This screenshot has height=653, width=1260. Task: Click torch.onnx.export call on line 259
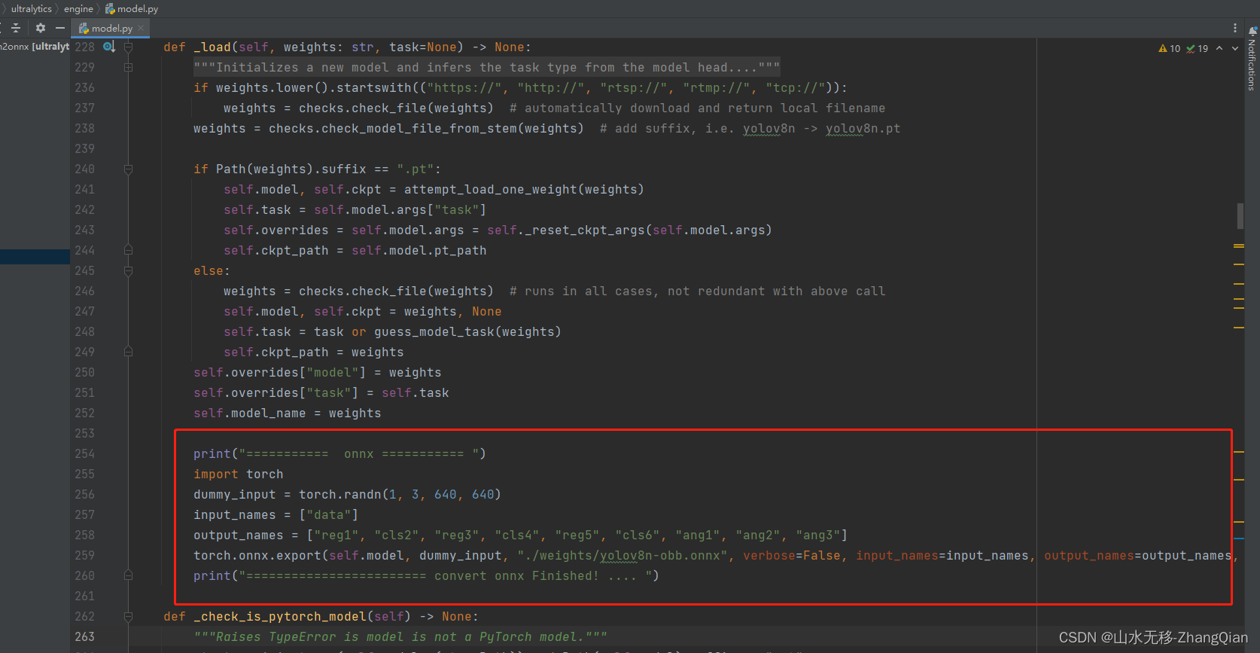click(x=257, y=556)
